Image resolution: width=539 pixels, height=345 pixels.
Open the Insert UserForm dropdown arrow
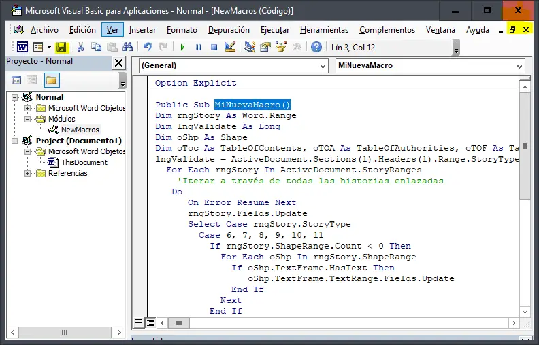[49, 47]
